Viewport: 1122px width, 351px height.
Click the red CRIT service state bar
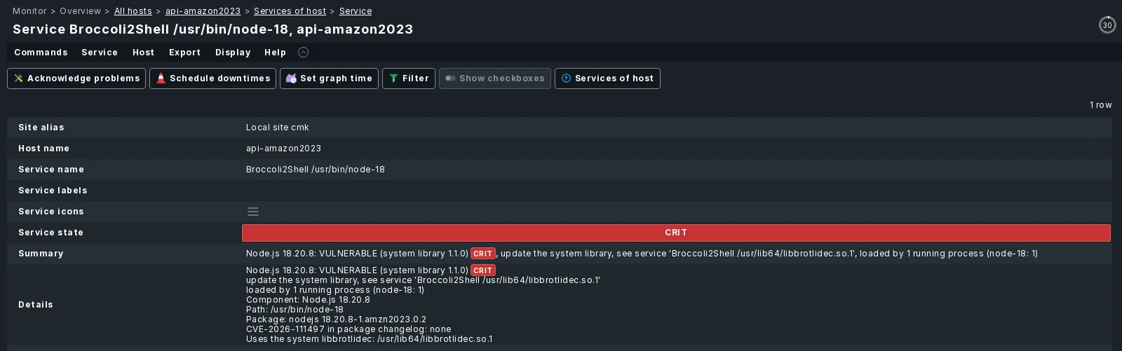pos(676,233)
